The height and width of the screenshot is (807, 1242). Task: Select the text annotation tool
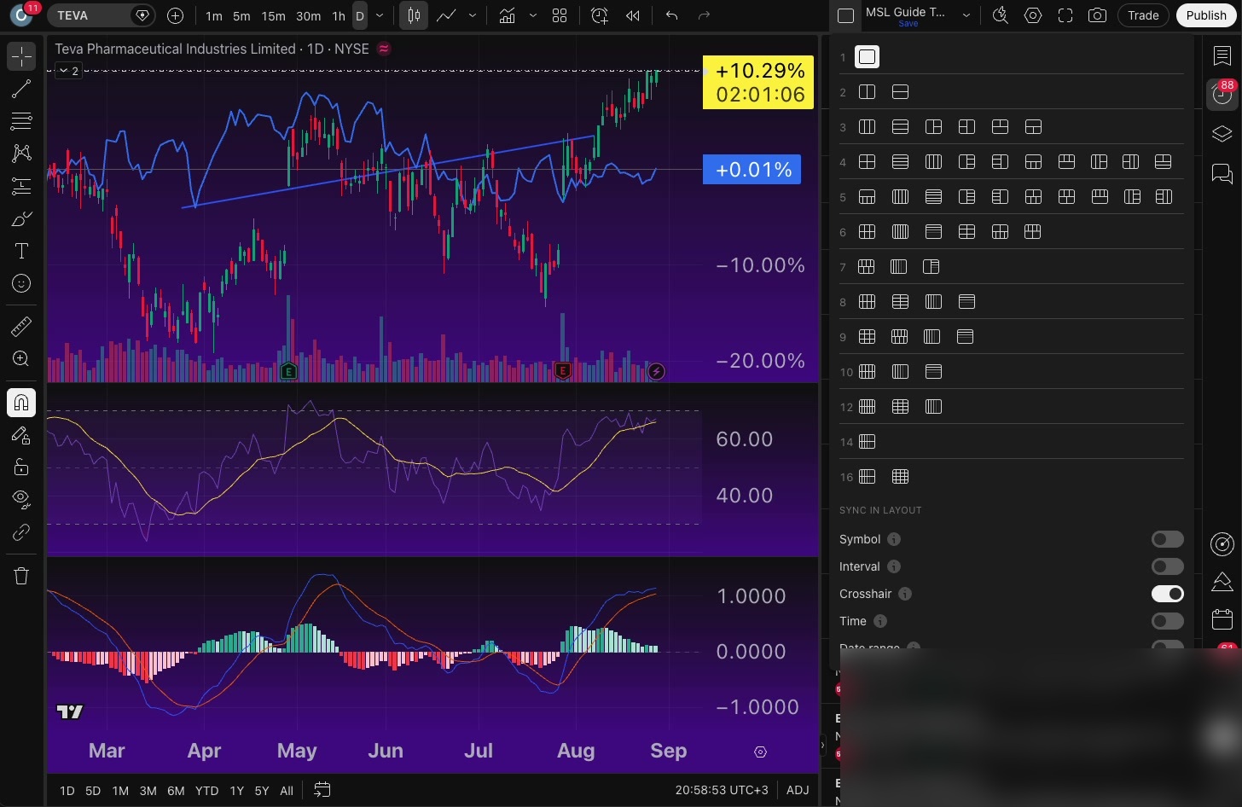point(21,251)
